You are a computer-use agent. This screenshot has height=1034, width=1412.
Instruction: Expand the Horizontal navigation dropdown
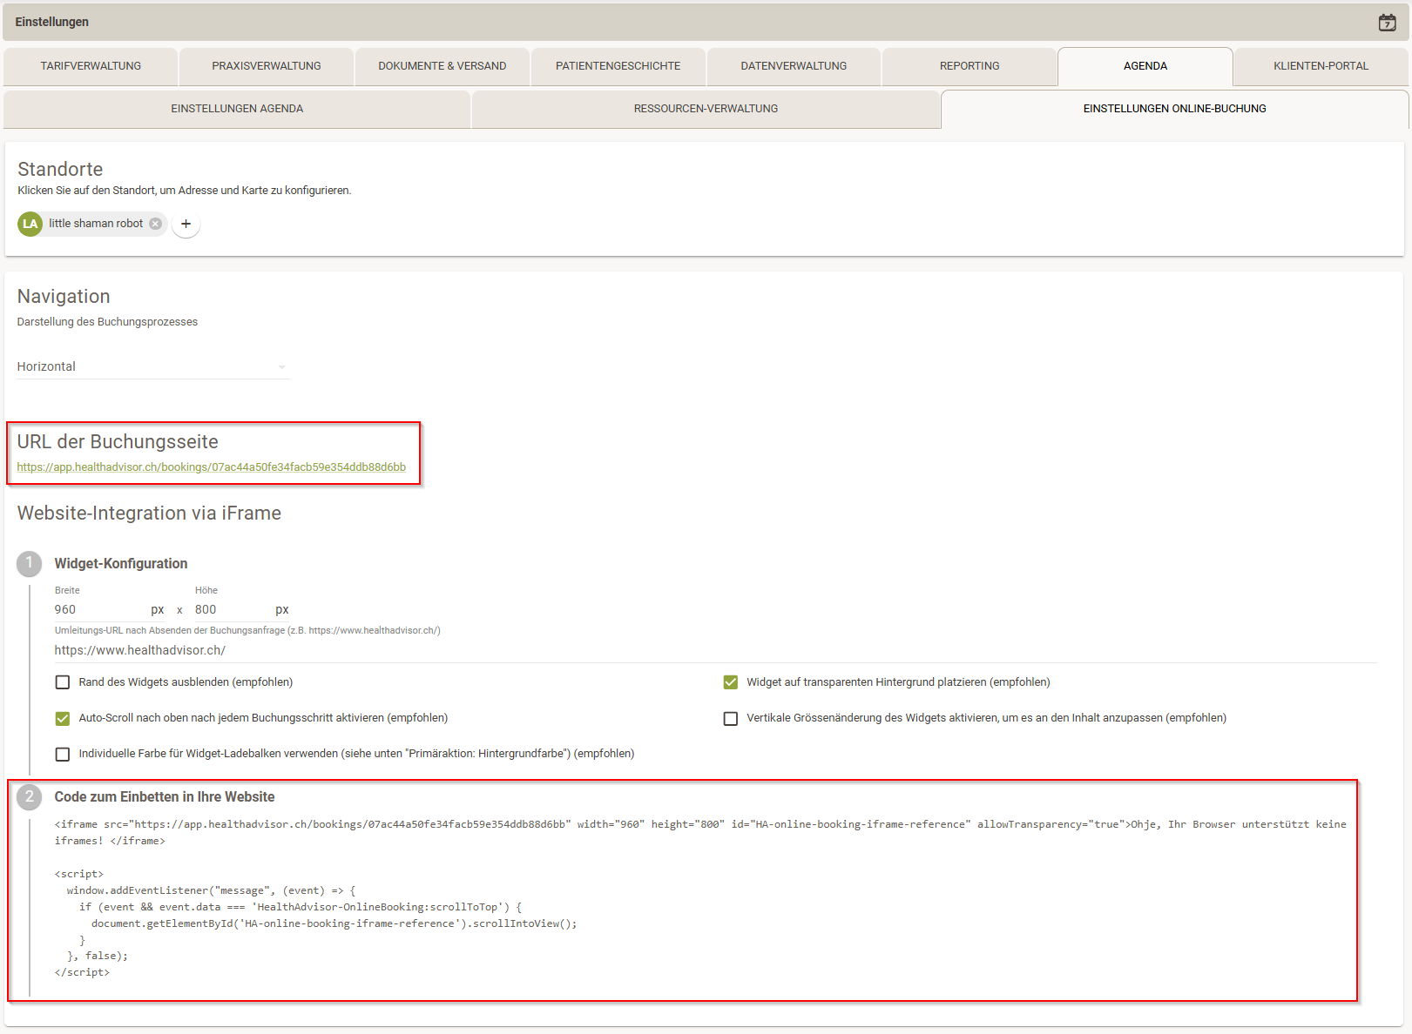(x=152, y=366)
